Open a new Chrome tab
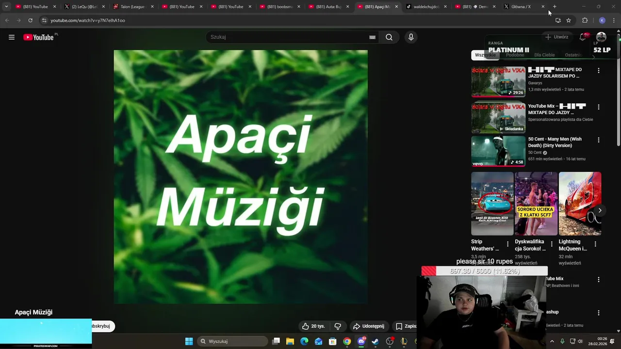This screenshot has height=349, width=621. pyautogui.click(x=555, y=7)
